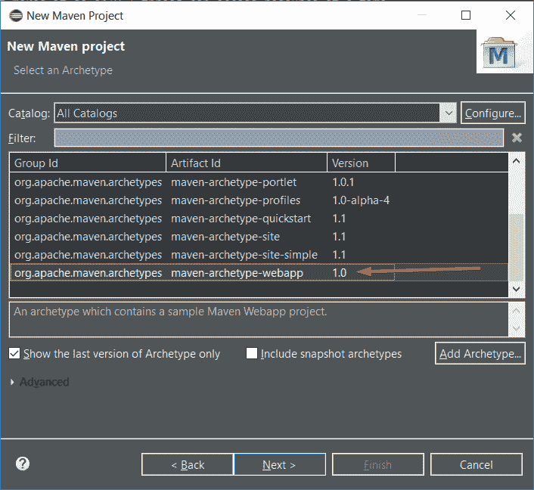Proceed with the Next button
This screenshot has width=534, height=490.
click(280, 464)
